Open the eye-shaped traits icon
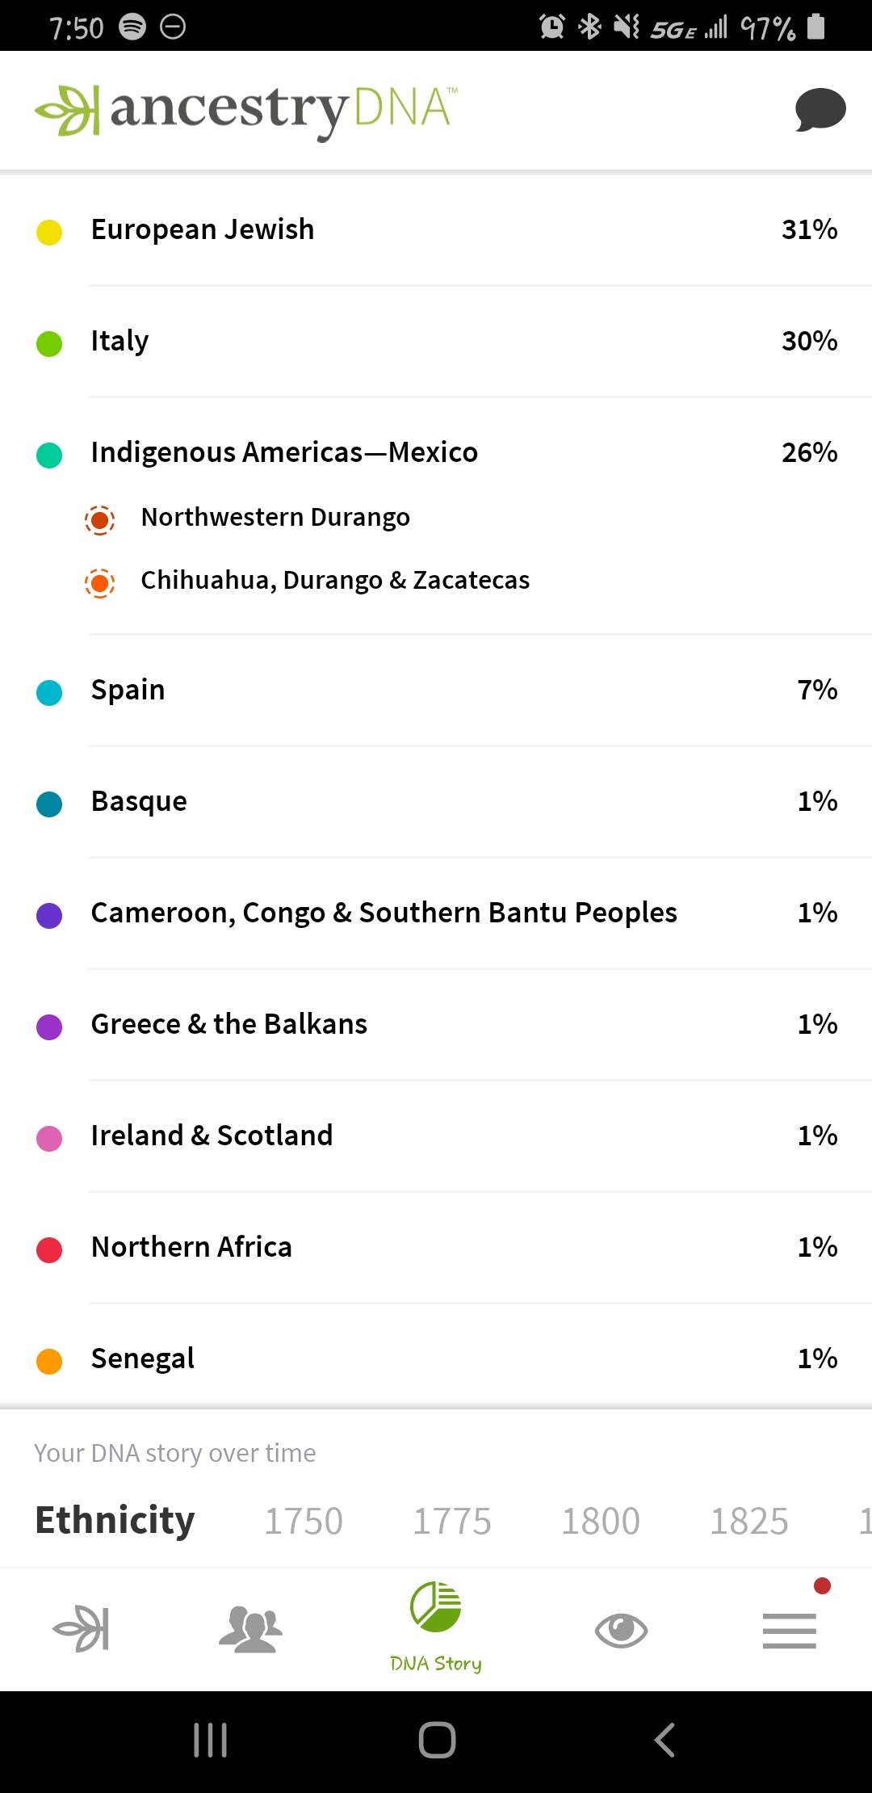The height and width of the screenshot is (1793, 872). 621,1631
